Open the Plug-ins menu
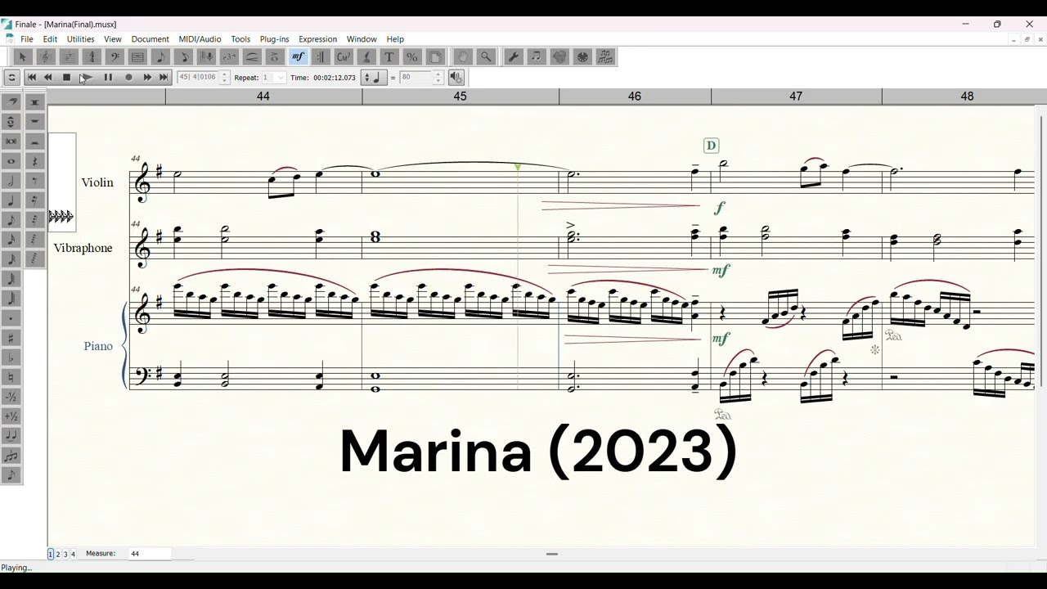This screenshot has width=1047, height=589. tap(275, 39)
